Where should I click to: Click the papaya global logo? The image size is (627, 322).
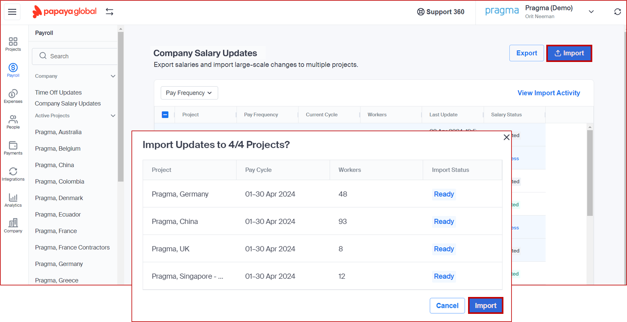tap(64, 12)
